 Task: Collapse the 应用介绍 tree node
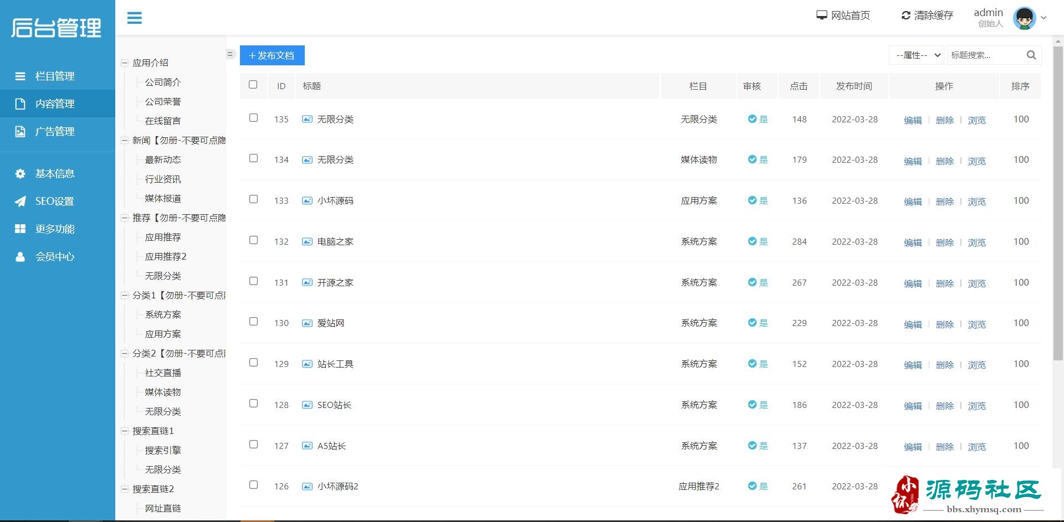point(125,63)
